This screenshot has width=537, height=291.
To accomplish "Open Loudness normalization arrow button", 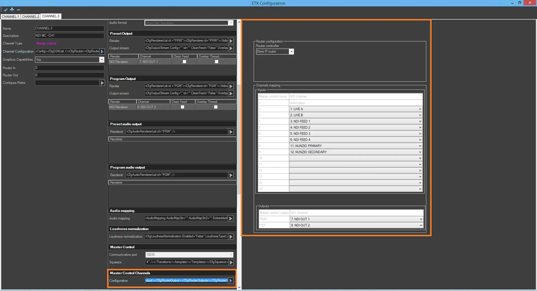I will [231, 236].
